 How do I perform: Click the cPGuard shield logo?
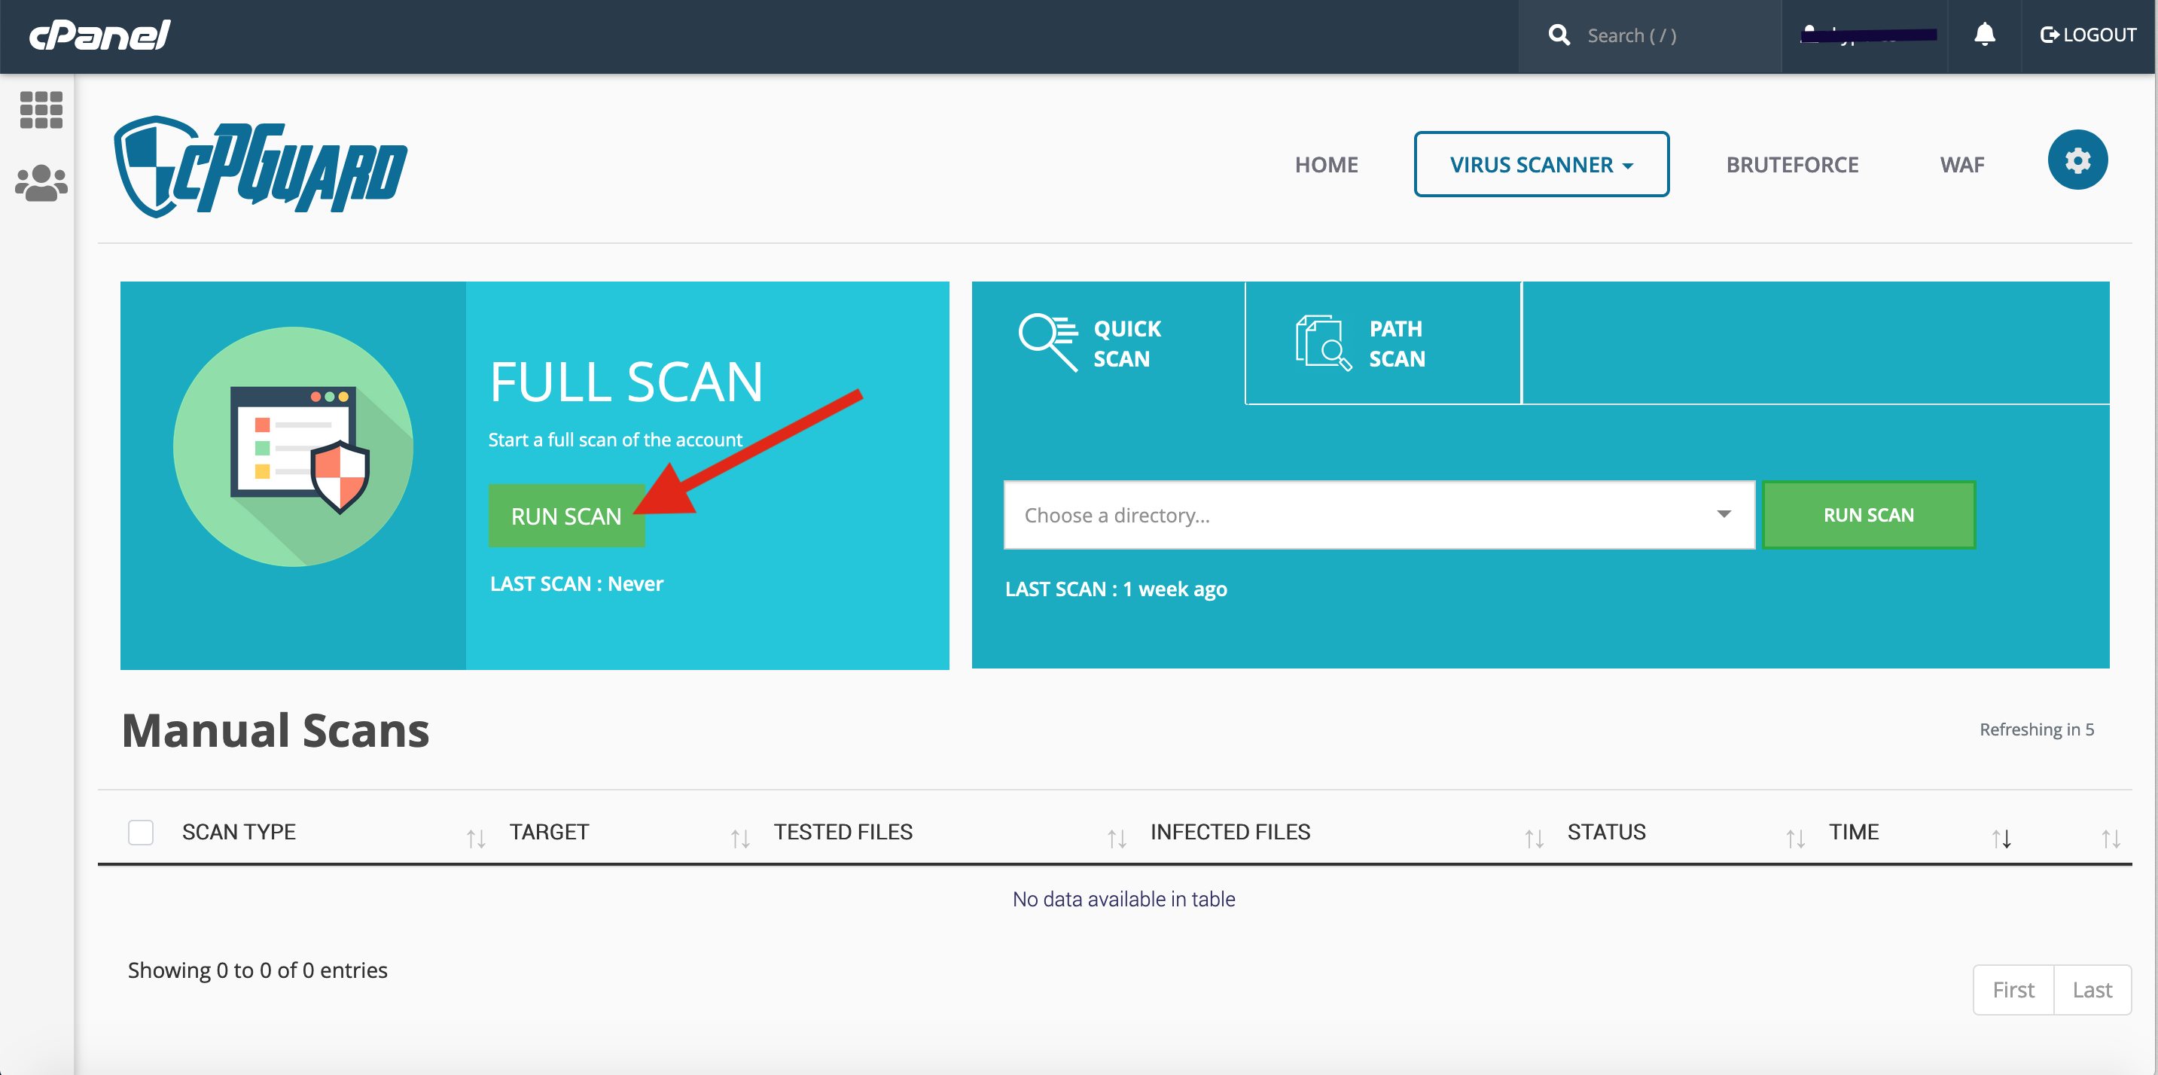click(261, 166)
